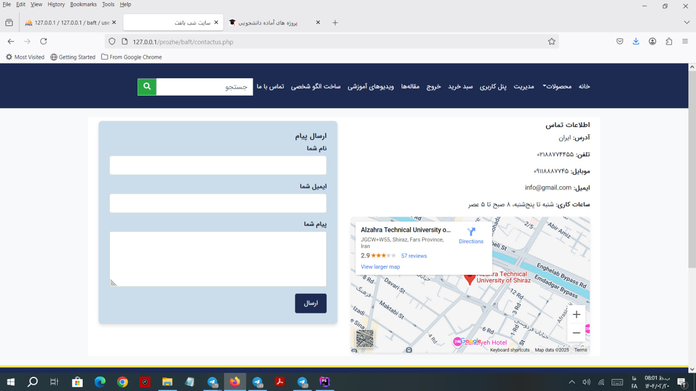Open the Bookmarks menu
Screen dimensions: 696x391
tap(83, 4)
